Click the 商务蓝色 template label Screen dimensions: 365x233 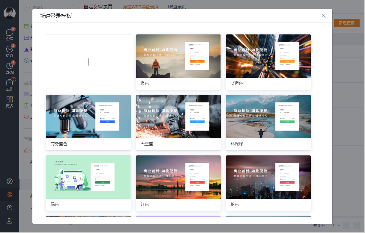click(x=59, y=144)
